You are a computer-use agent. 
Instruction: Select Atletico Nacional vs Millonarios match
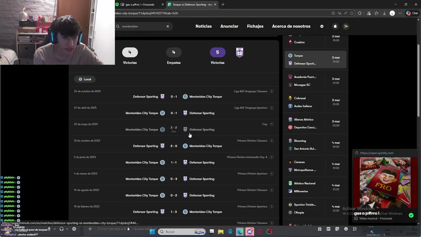click(x=315, y=187)
